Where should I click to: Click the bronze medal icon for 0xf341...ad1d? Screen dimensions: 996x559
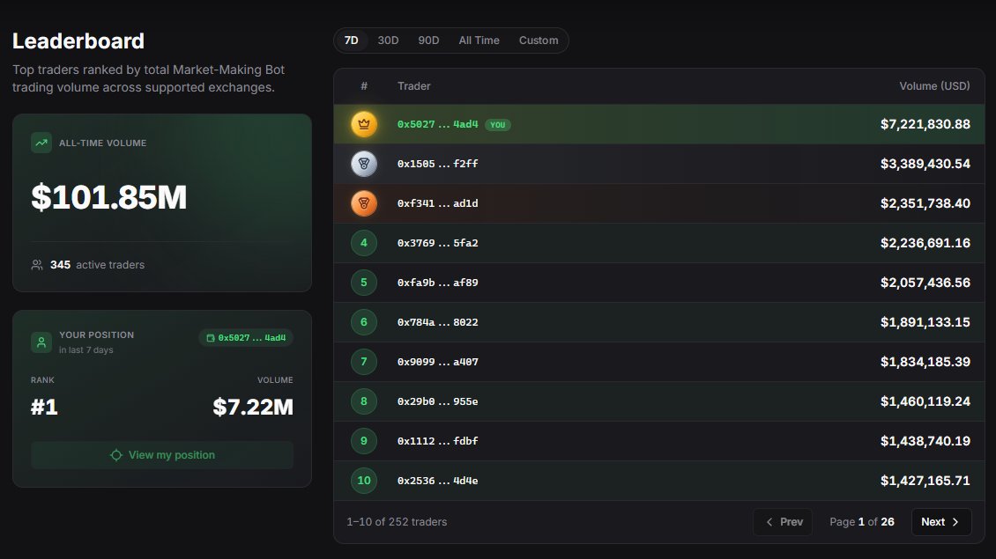coord(364,203)
